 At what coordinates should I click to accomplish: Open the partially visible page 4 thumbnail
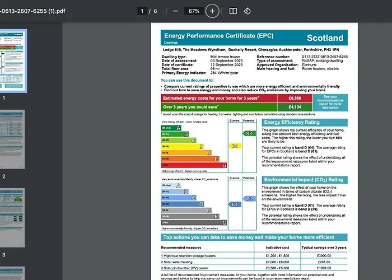12,273
